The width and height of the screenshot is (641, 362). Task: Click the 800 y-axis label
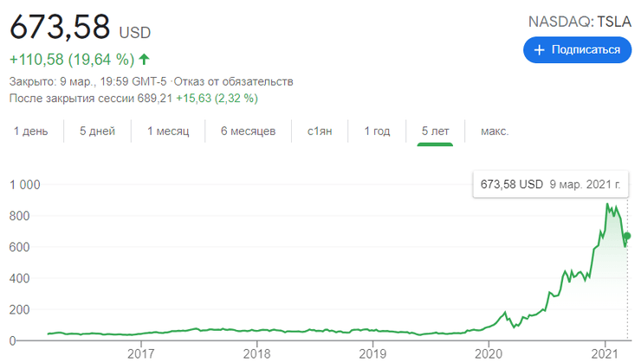[x=19, y=216]
